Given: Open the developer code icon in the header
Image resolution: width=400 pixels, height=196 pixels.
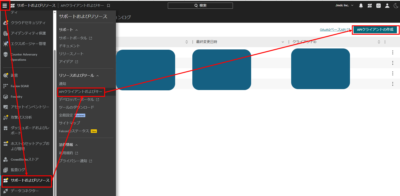Looking at the screenshot, I should (x=378, y=6).
